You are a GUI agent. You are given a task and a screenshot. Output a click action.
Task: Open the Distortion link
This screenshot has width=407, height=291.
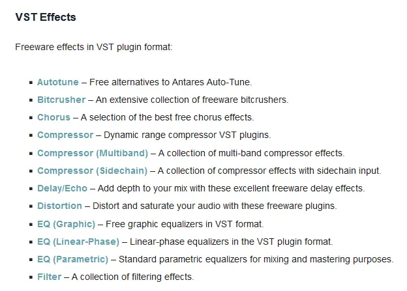[x=60, y=206]
